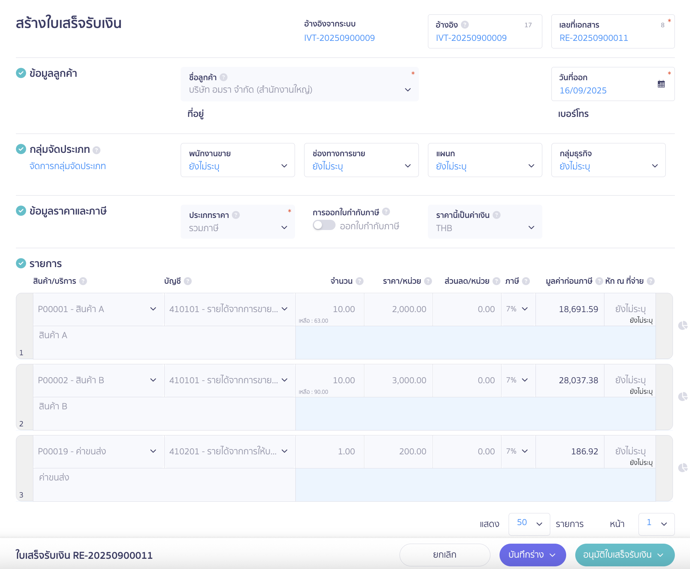The width and height of the screenshot is (690, 569).
Task: Open product dropdown P00001 - สินค้า A
Action: point(99,309)
